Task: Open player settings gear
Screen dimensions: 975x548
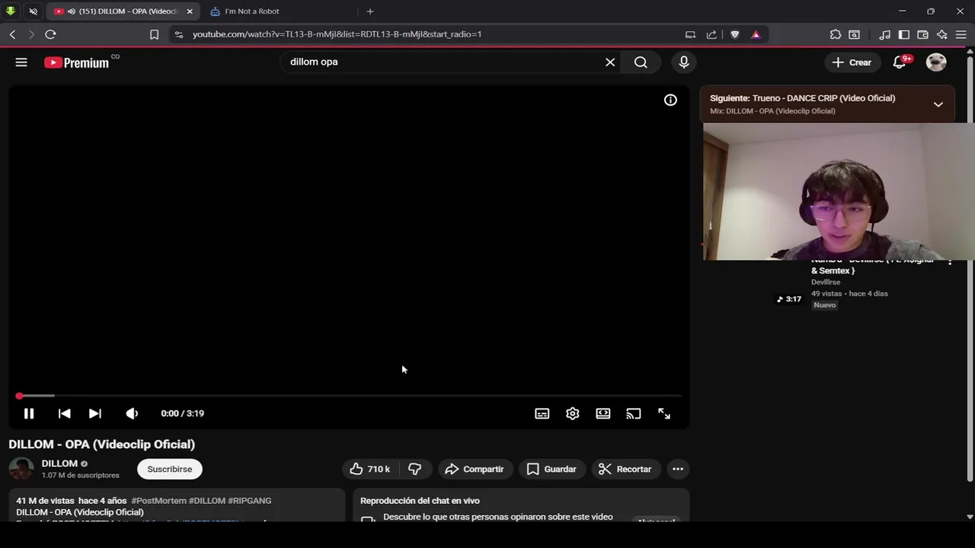Action: point(572,413)
